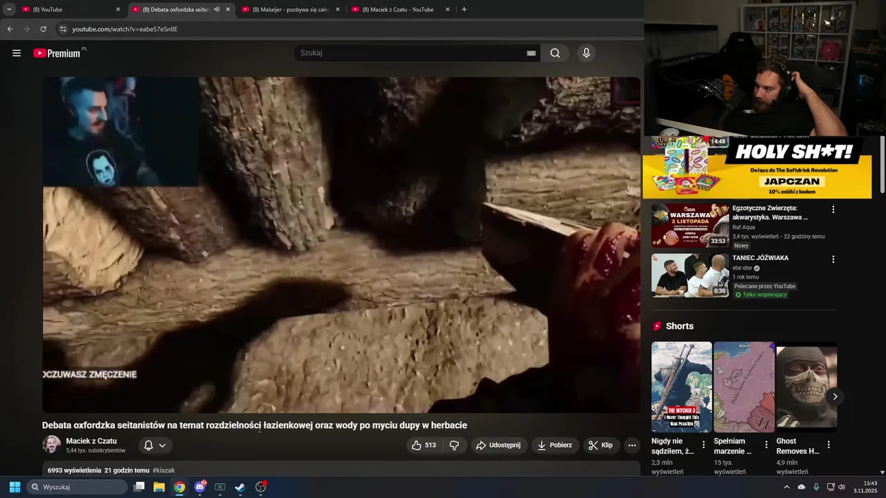Viewport: 886px width, 498px height.
Task: Open the "Egzotyczne Zwierzęta: akwarystyka" video thumbnail
Action: point(690,225)
